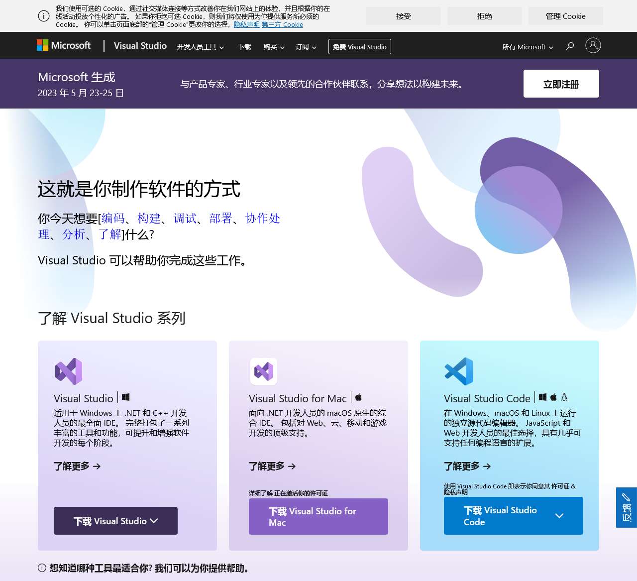Open the search magnifier icon
637x581 pixels.
click(570, 46)
